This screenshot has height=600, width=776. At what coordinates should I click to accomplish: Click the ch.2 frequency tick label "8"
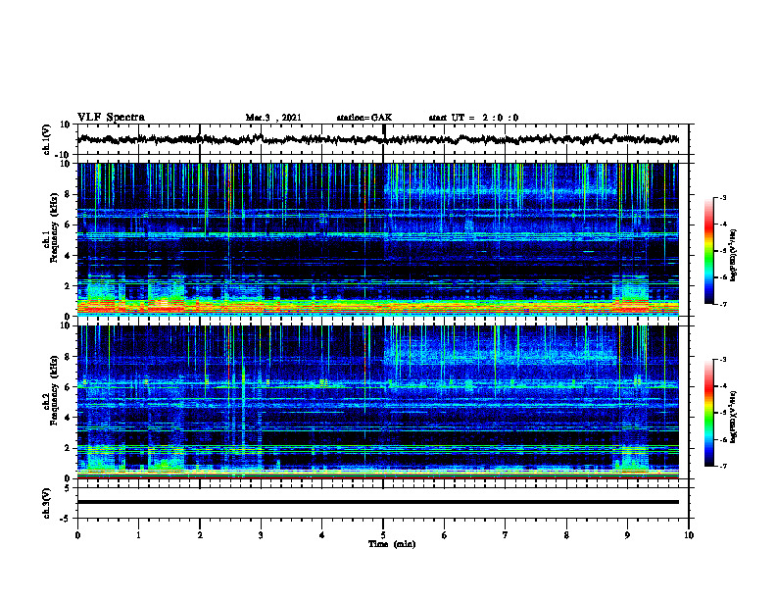pos(68,357)
